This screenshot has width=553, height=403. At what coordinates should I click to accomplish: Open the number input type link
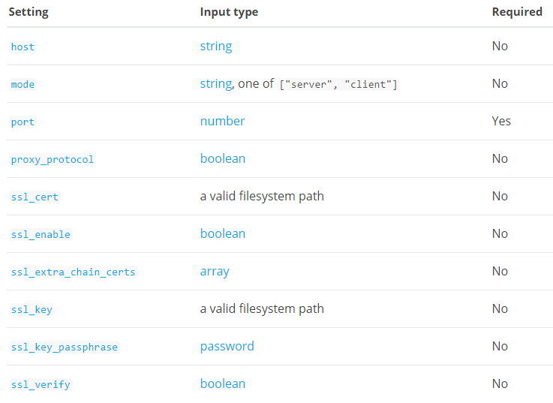click(222, 121)
